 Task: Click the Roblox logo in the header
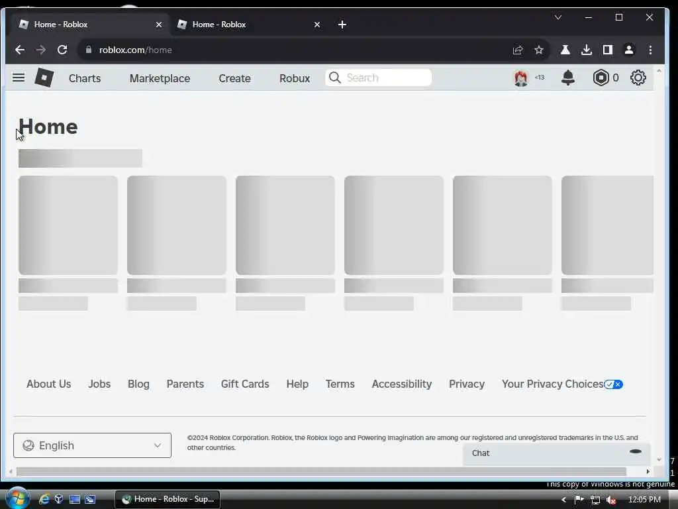[44, 78]
